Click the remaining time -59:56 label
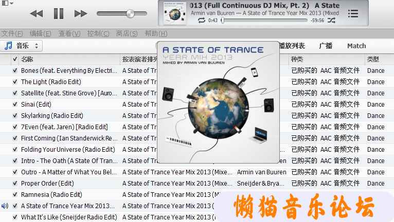Screen dimensions: 394x222 [317, 21]
